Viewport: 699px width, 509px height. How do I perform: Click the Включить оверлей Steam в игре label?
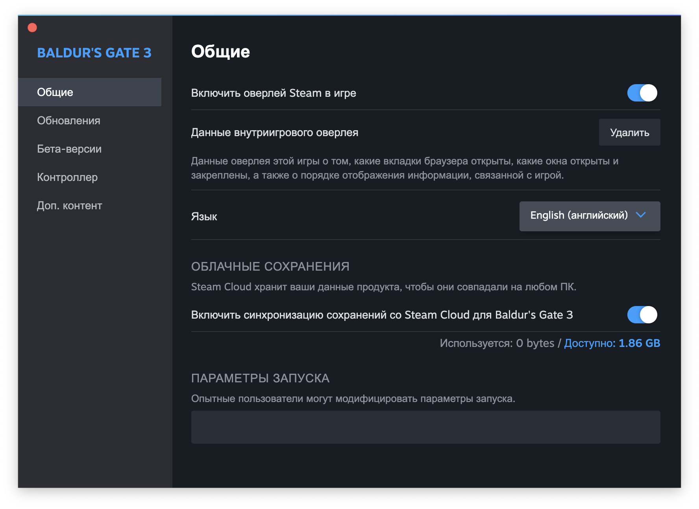[x=274, y=93]
